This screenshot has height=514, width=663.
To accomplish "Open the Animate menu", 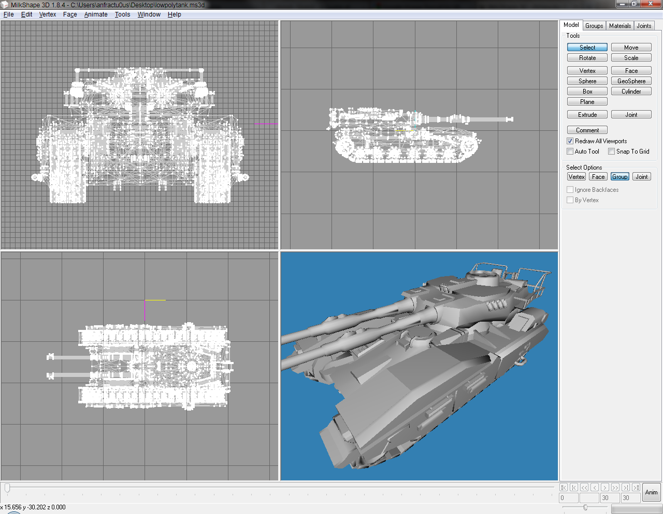I will (x=95, y=14).
